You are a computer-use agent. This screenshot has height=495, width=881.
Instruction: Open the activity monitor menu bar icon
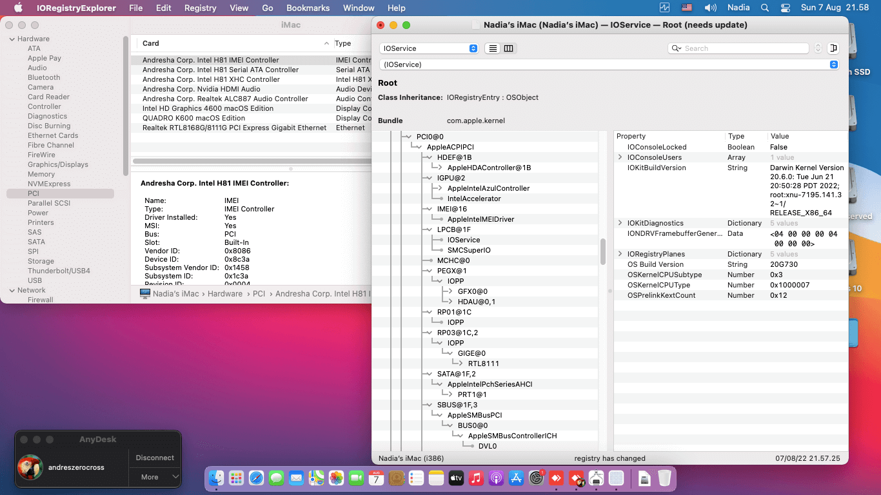pyautogui.click(x=665, y=8)
